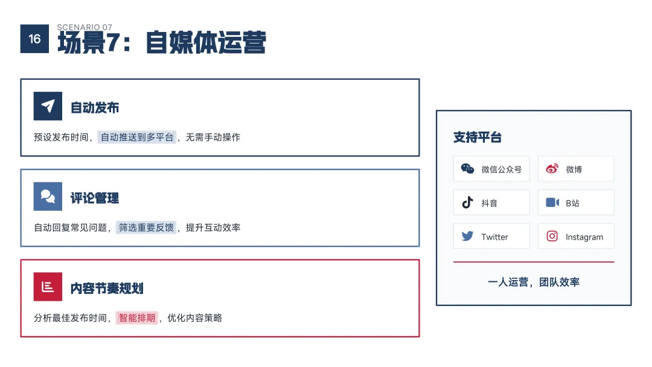Click the highlighted text 自动推送到多平台

137,137
